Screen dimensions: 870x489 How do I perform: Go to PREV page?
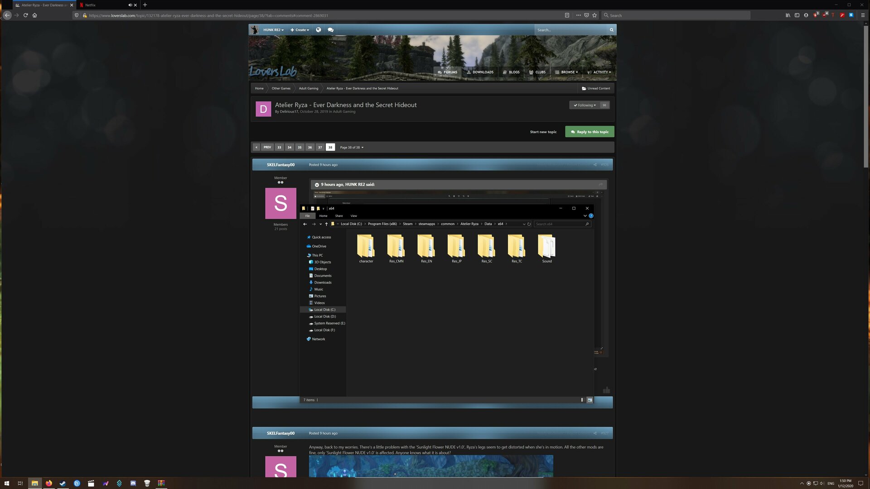pyautogui.click(x=267, y=147)
